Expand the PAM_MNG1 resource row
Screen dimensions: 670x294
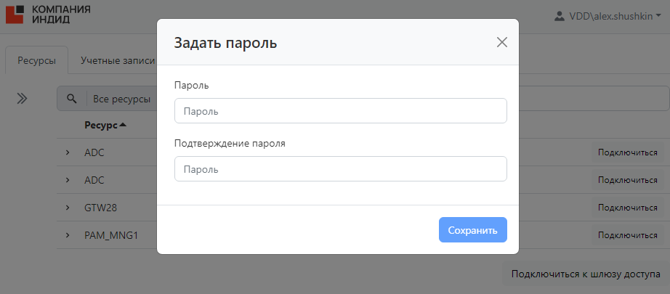pyautogui.click(x=67, y=235)
